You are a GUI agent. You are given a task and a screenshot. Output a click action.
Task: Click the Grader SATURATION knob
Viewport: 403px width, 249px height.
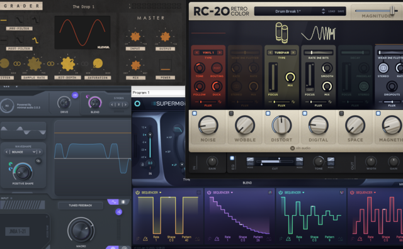pos(98,64)
